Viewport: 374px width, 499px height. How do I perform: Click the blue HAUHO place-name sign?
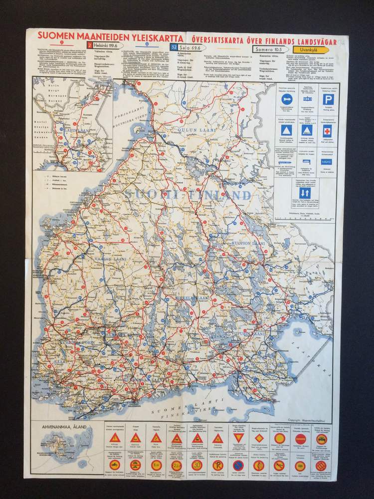tap(327, 162)
